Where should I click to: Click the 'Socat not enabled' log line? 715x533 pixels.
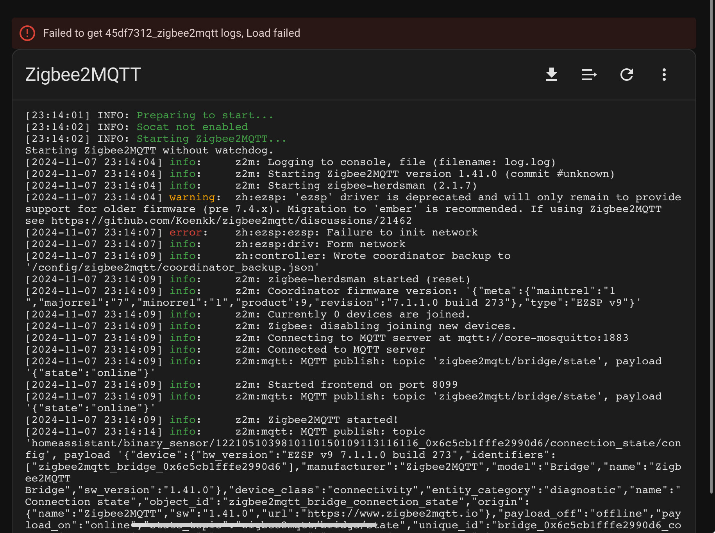pyautogui.click(x=137, y=127)
